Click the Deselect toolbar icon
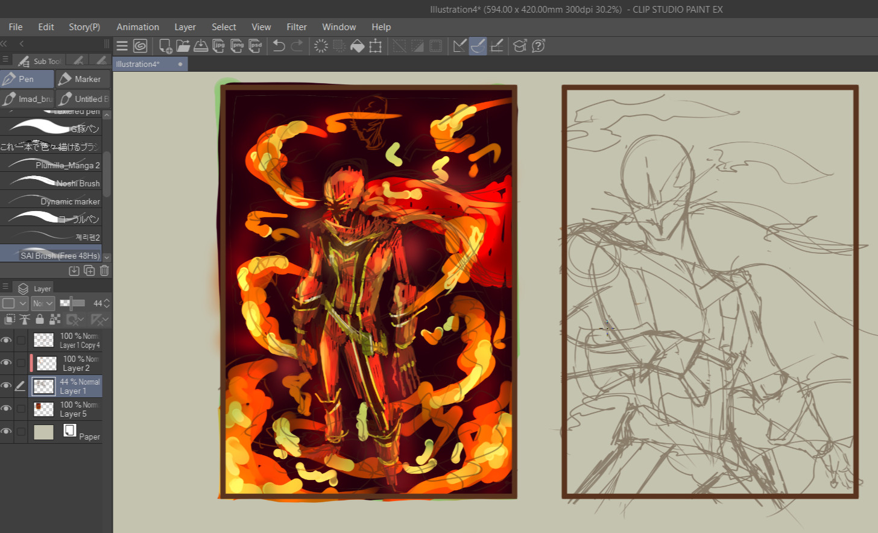The image size is (878, 533). click(399, 46)
